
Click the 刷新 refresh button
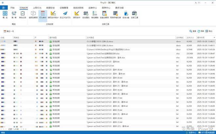(x=201, y=31)
